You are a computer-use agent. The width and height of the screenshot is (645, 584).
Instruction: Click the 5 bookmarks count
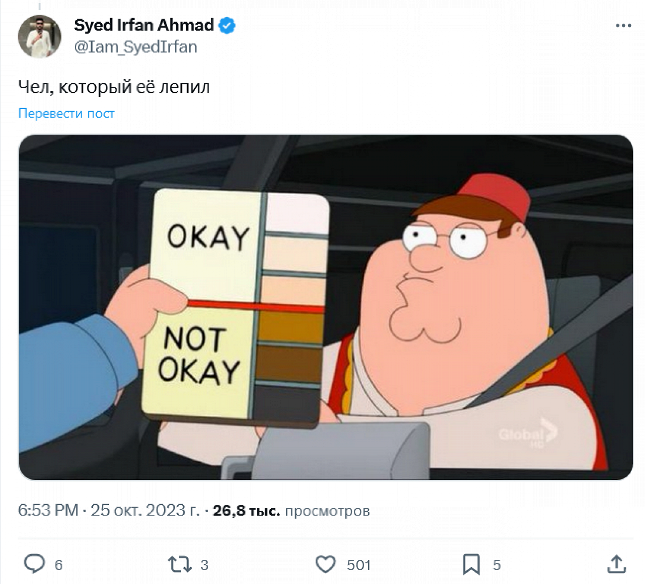click(497, 565)
